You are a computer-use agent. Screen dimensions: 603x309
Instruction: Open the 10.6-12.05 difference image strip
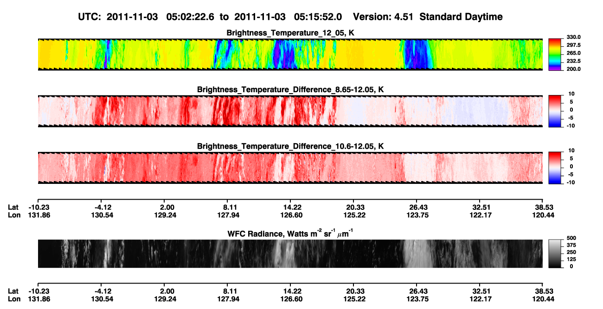(x=290, y=168)
